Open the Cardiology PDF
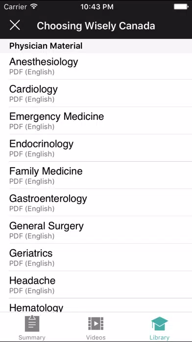192x342 pixels. (x=96, y=93)
